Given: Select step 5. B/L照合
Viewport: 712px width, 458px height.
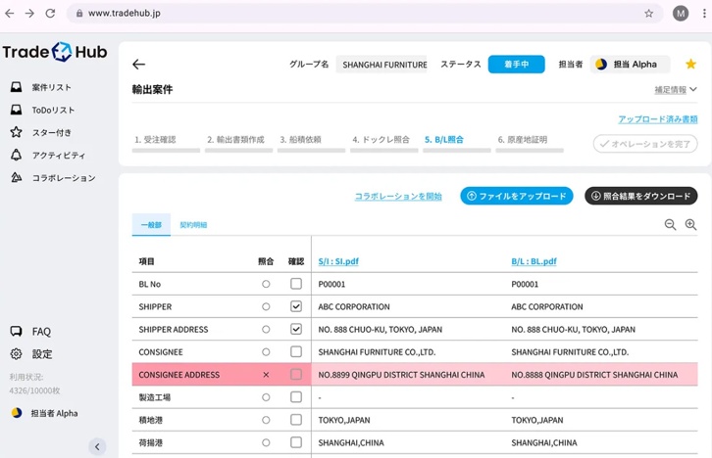Looking at the screenshot, I should (x=456, y=143).
